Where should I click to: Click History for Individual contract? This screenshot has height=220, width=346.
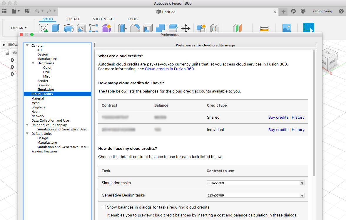click(298, 130)
